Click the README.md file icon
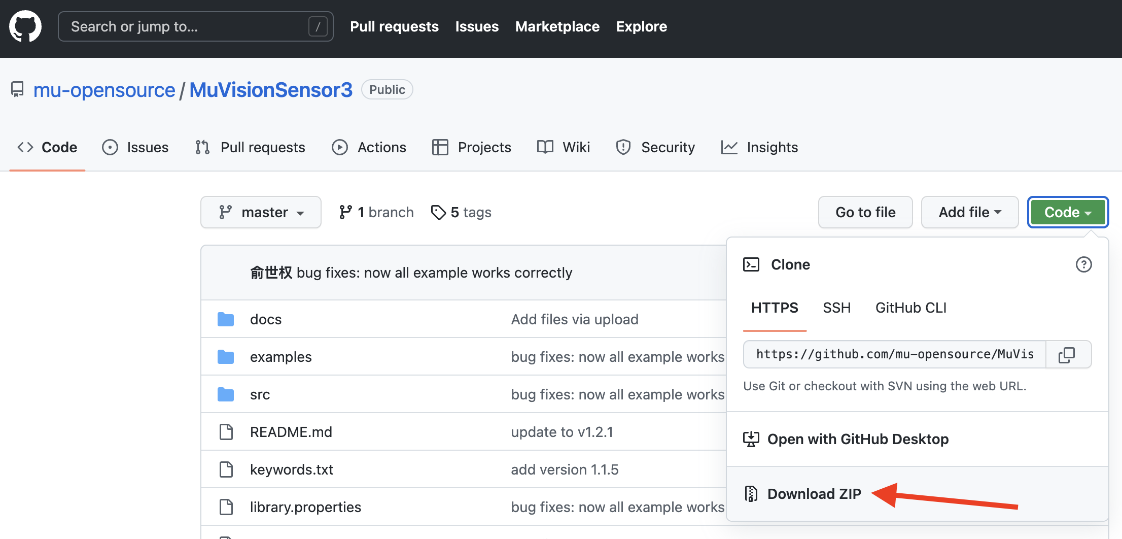 [x=226, y=432]
